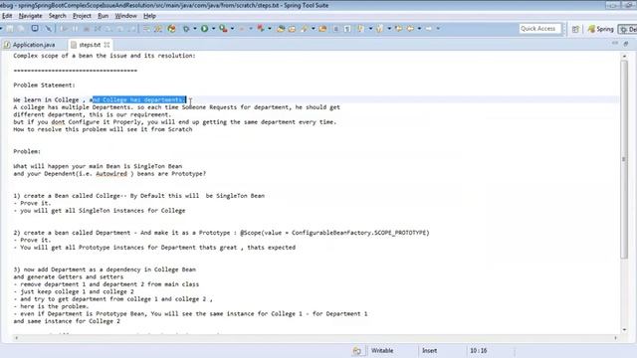Open the Edit menu
Viewport: 637px width, 358px height.
(x=7, y=16)
